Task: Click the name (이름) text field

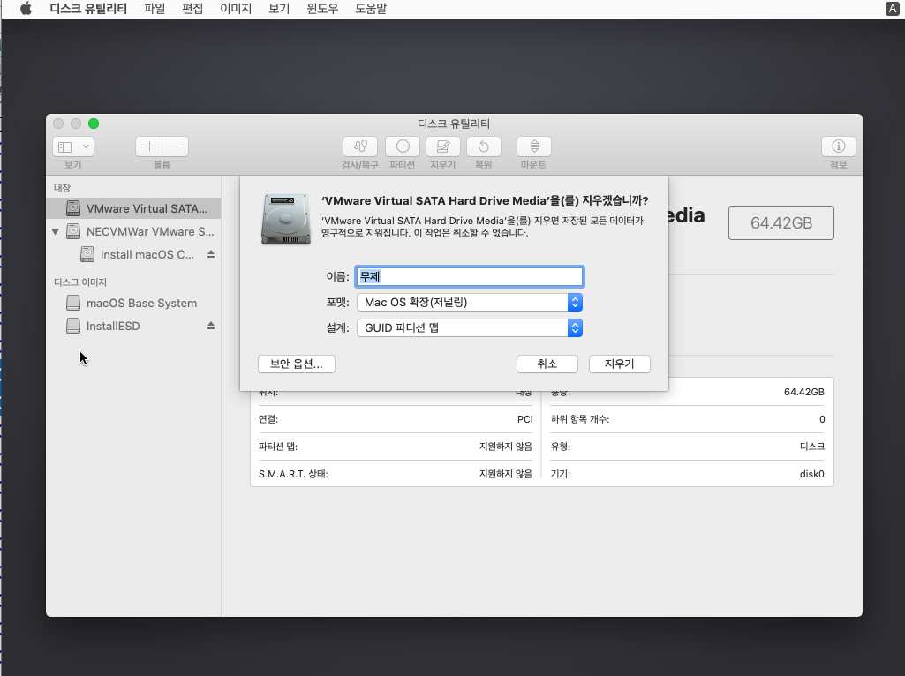Action: click(469, 276)
